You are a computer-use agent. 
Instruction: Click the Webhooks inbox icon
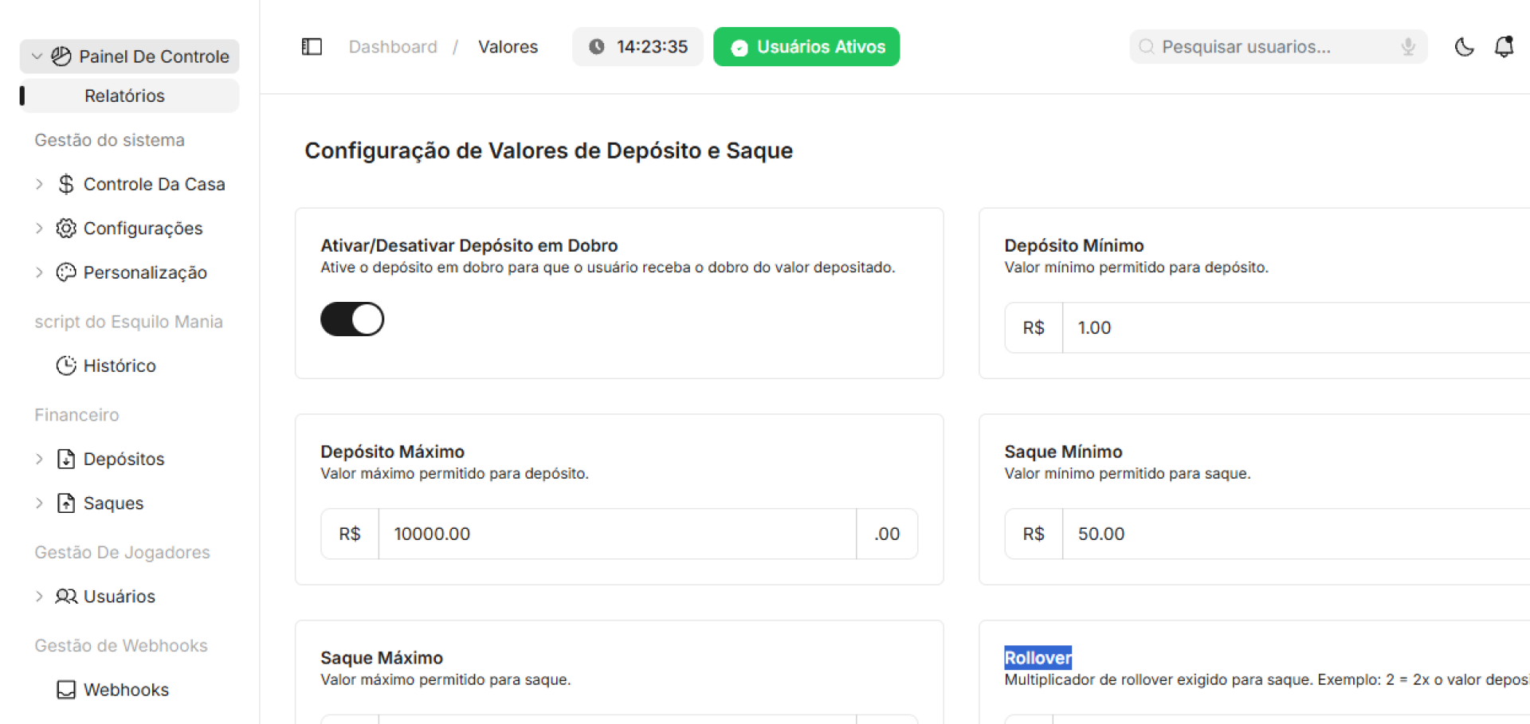coord(66,690)
